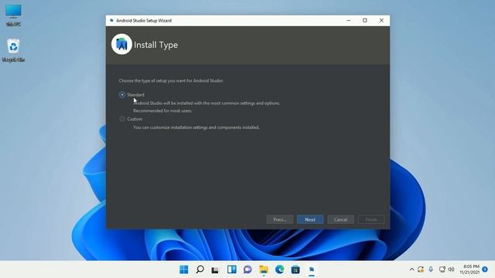Click the 'Install Type' heading
495x278 pixels.
(x=155, y=45)
